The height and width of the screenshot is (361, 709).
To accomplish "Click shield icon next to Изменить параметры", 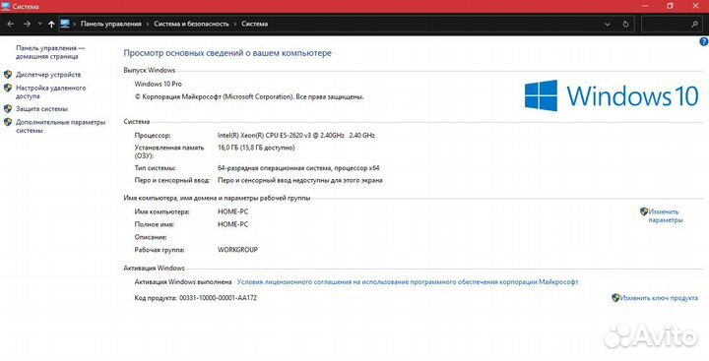I will [x=644, y=211].
